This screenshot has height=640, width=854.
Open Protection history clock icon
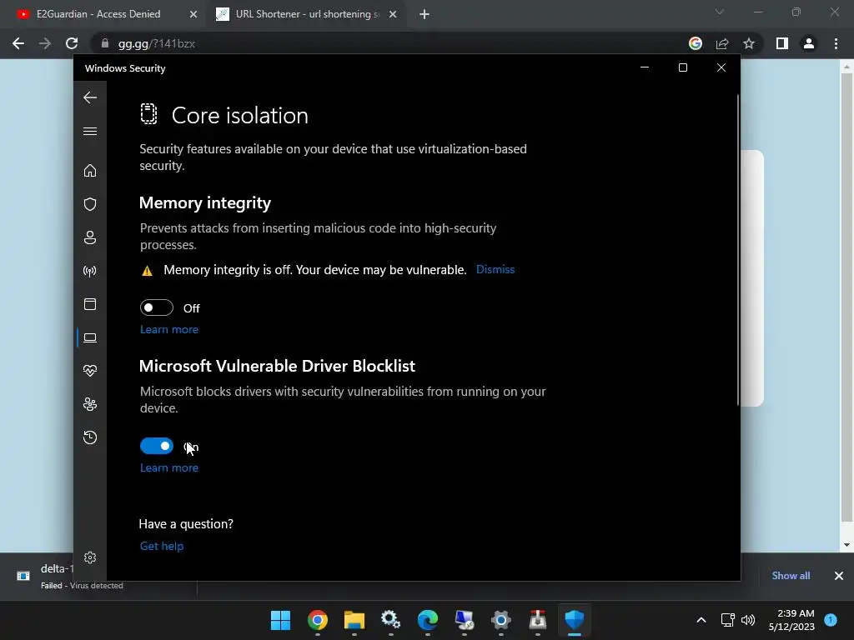90,437
